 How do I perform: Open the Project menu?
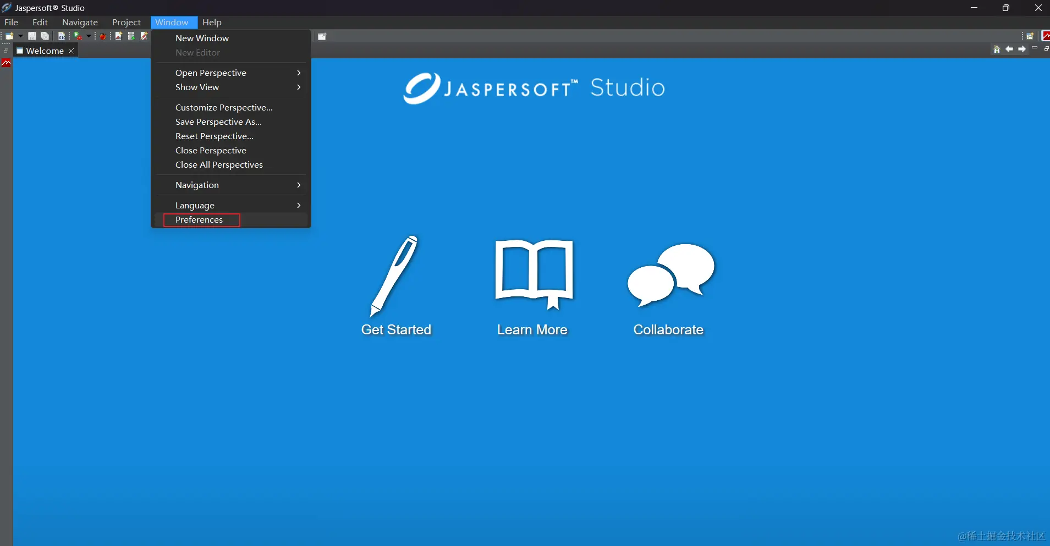point(127,23)
